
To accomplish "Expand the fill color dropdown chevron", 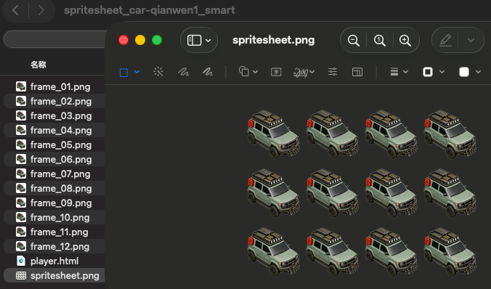I will (478, 72).
